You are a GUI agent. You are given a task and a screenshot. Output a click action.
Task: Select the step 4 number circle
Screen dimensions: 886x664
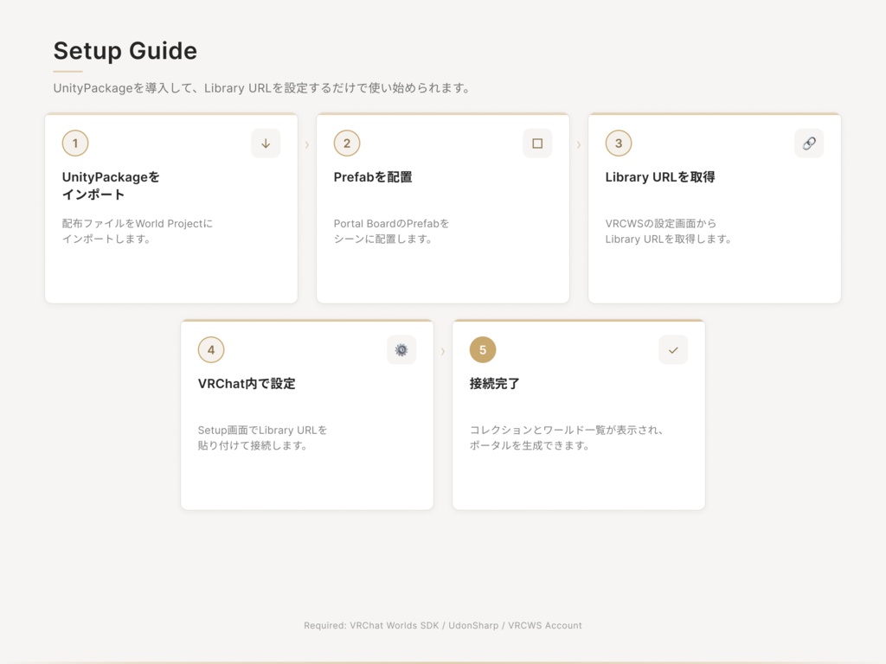tap(211, 350)
